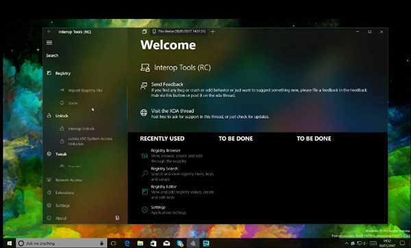This screenshot has height=248, width=411.
Task: Click the Remote Access icon
Action: pos(49,180)
